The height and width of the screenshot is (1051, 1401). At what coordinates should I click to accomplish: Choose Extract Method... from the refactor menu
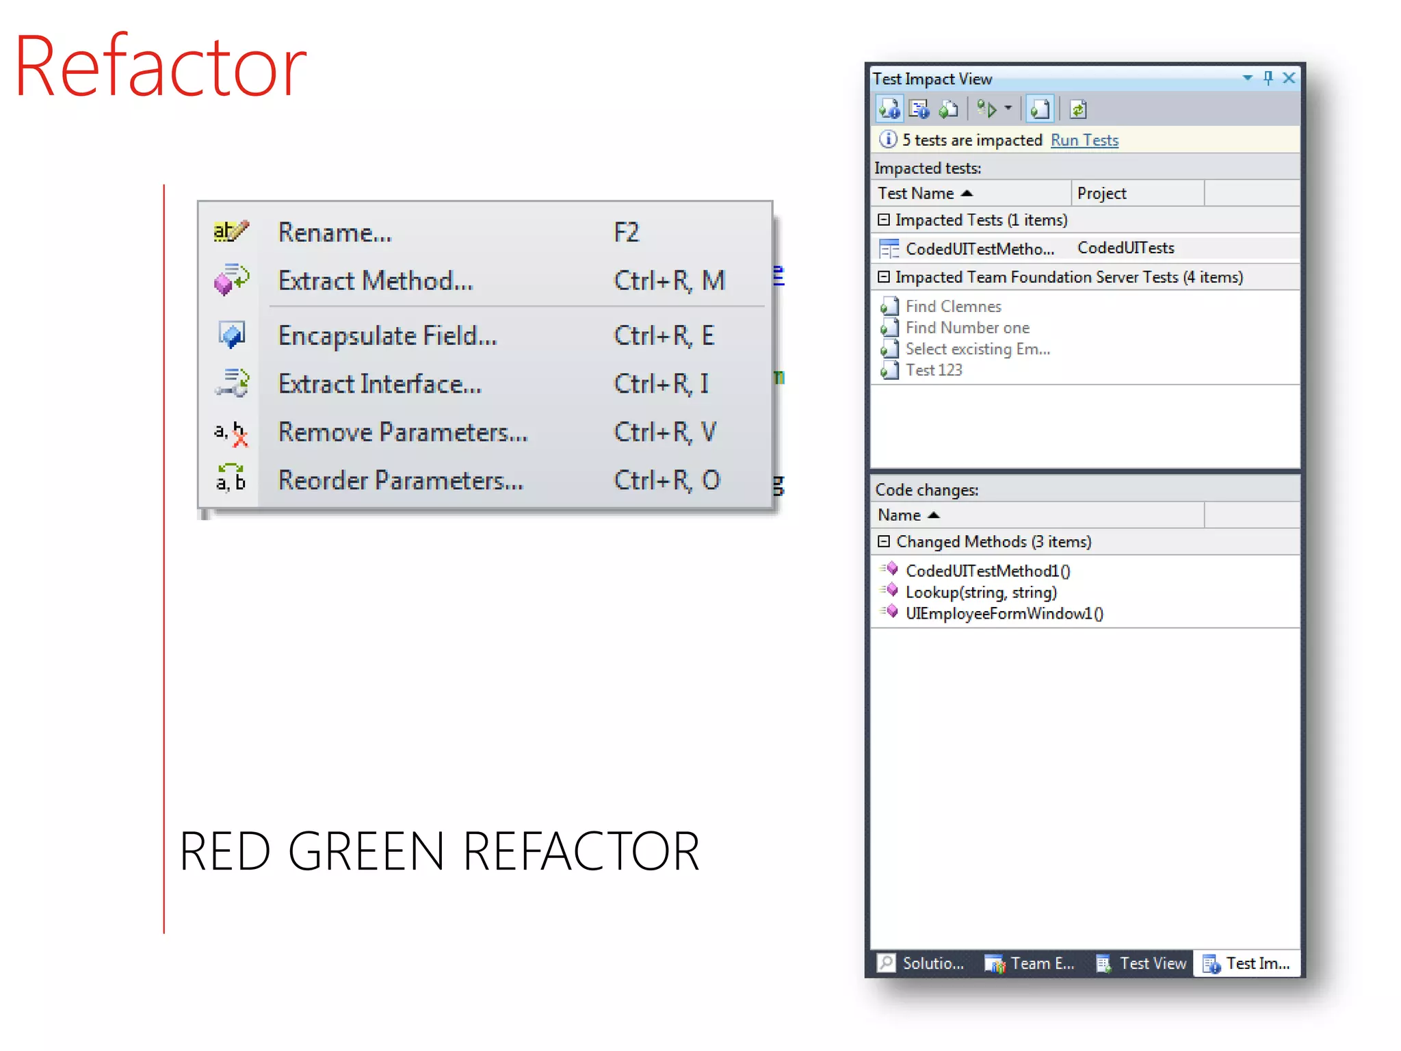(x=486, y=281)
